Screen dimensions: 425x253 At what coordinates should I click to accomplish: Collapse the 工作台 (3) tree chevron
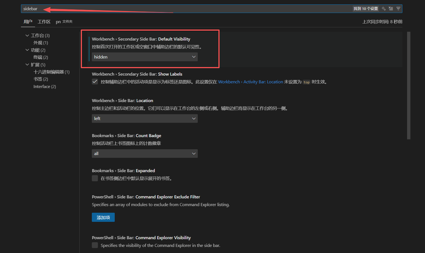click(27, 35)
